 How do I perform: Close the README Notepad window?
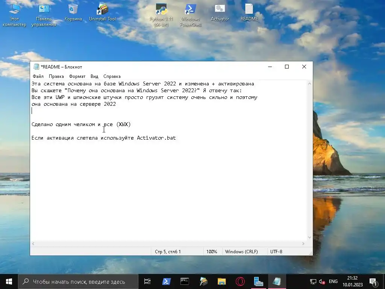[304, 67]
